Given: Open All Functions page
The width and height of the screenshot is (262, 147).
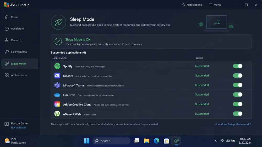Looking at the screenshot, I should [20, 75].
